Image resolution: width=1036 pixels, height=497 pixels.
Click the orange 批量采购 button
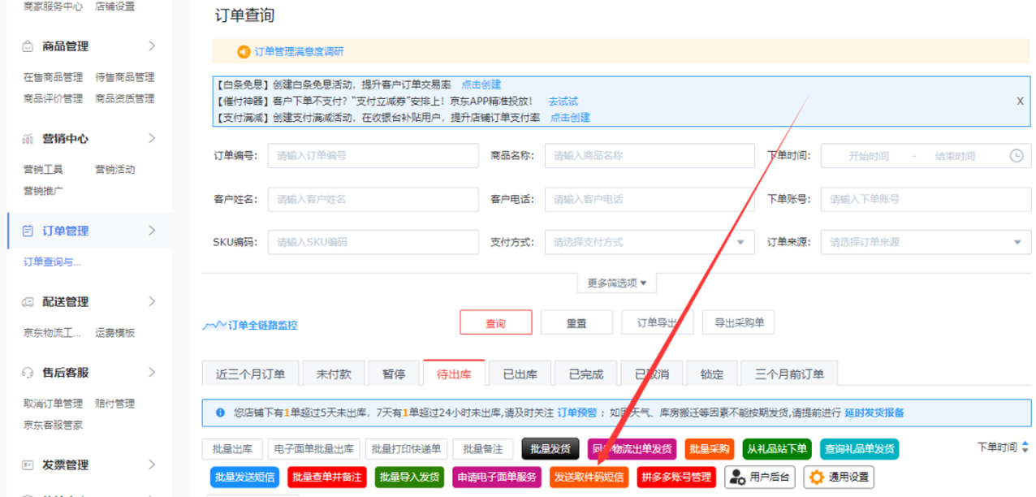click(x=710, y=448)
